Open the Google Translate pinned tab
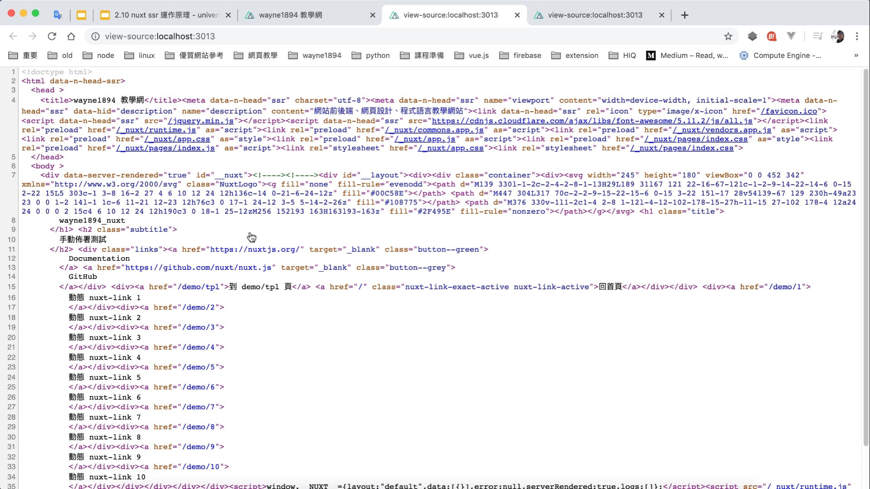This screenshot has width=870, height=489. (58, 15)
